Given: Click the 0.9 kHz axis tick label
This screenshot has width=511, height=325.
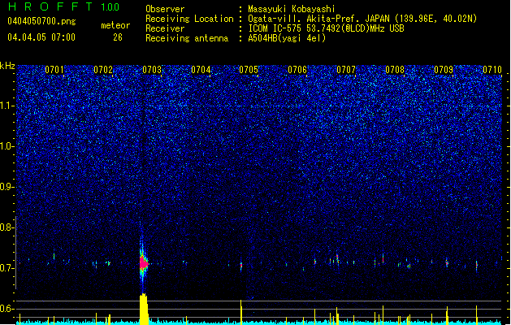Looking at the screenshot, I should [7, 187].
